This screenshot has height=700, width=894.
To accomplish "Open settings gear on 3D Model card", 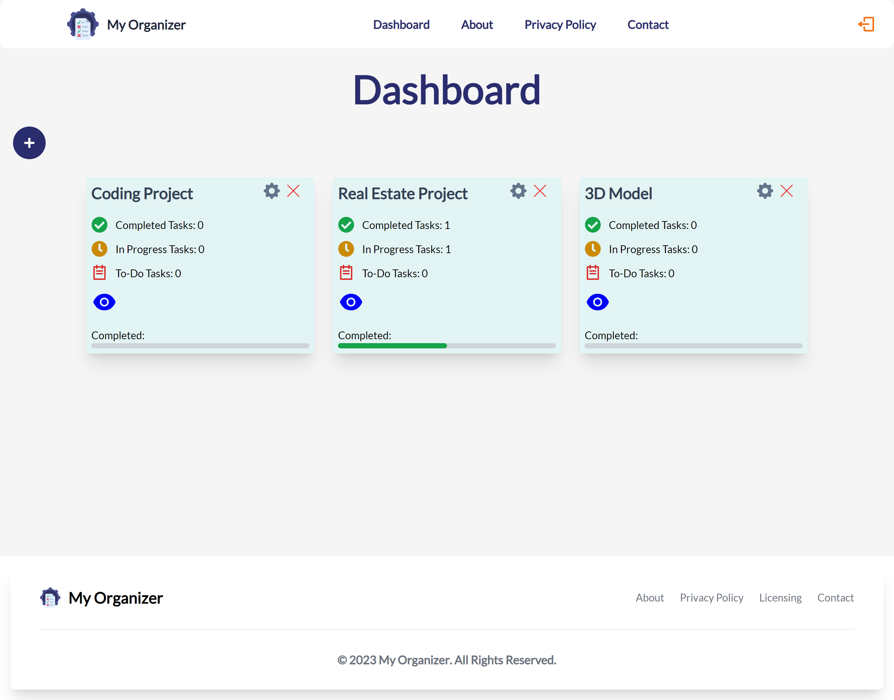I will click(x=765, y=191).
